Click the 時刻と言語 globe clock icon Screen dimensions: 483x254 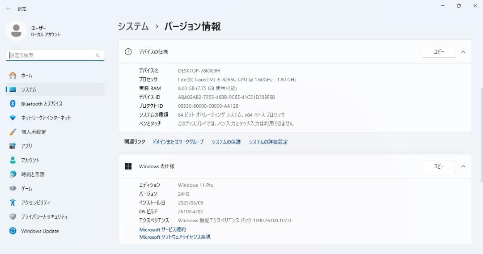[x=13, y=174]
